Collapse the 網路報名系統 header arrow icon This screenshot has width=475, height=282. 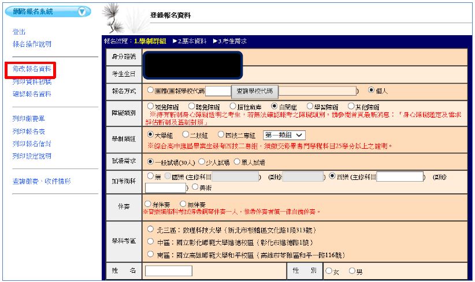pyautogui.click(x=82, y=12)
